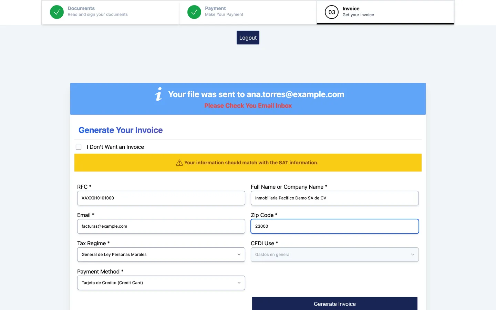The height and width of the screenshot is (310, 496).
Task: Open the Documents step tab
Action: click(111, 12)
